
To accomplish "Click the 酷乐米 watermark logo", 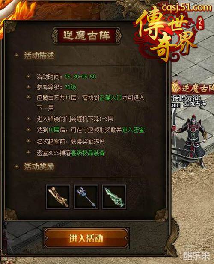I will [196, 256].
